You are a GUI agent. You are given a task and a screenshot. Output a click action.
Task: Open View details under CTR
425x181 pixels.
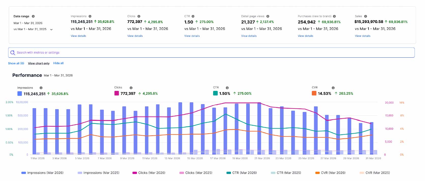click(x=192, y=36)
